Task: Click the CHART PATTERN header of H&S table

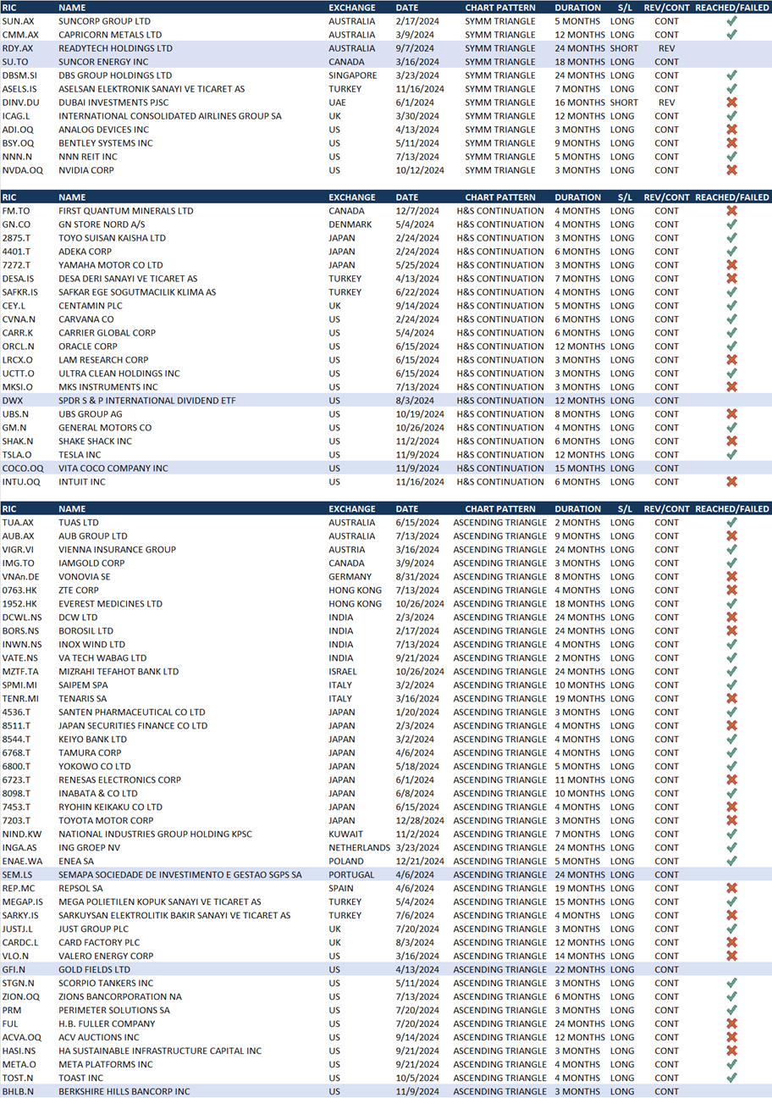Action: (x=499, y=197)
